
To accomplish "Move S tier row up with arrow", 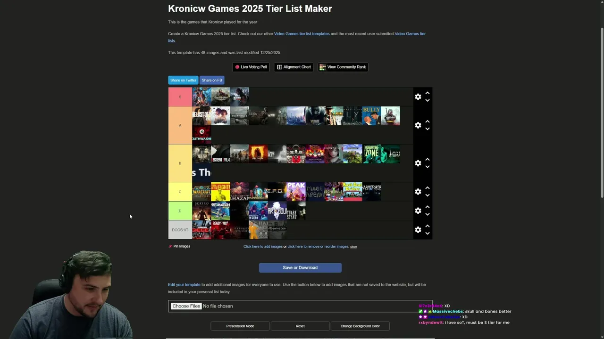I will (x=427, y=93).
